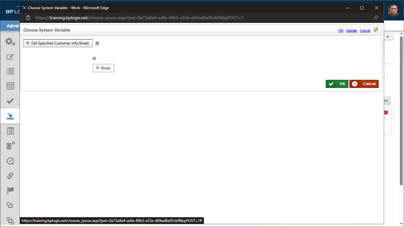Screen dimensions: 404x227
Task: Close the Choose System Variable window
Action: (377, 8)
